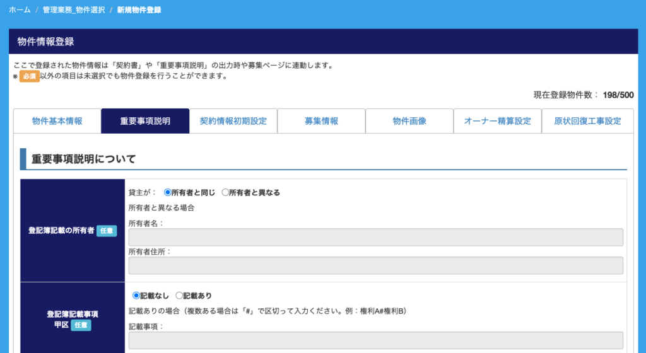Click 任意 badge beside 登記簿記載の所有者

pos(107,231)
